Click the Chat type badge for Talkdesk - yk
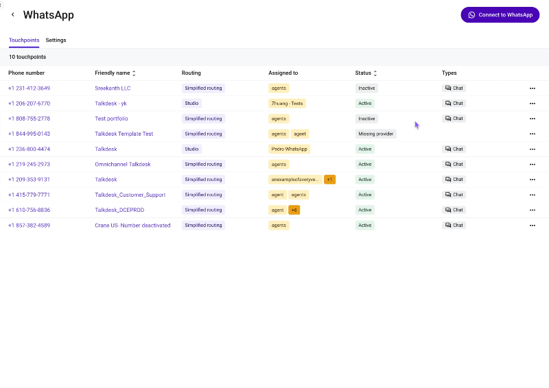 pos(454,104)
